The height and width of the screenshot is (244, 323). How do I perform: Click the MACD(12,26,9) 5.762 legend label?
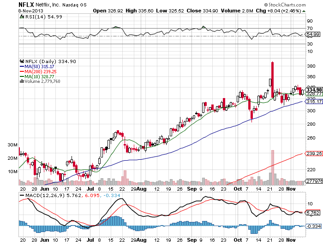pos(53,196)
